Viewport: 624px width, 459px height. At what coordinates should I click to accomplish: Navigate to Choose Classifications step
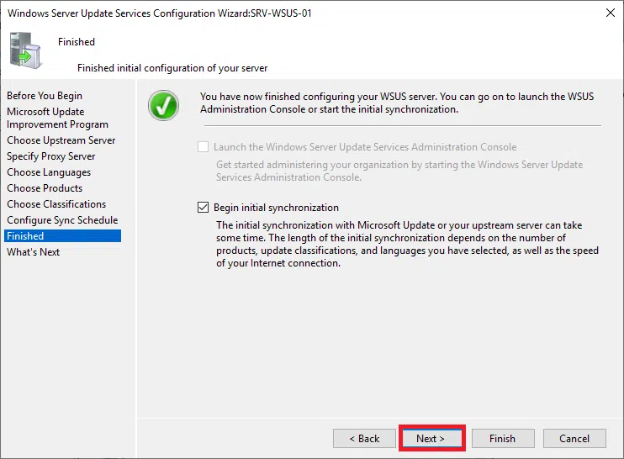point(56,204)
